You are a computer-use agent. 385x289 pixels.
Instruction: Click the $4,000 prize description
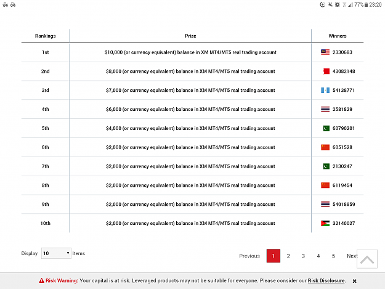point(190,128)
